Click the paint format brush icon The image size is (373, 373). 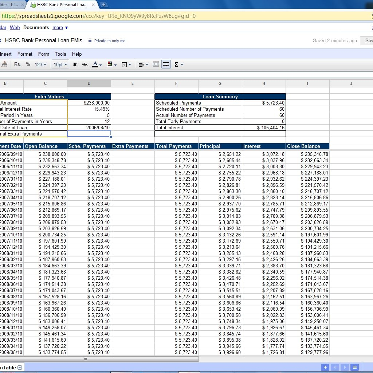tap(4, 64)
